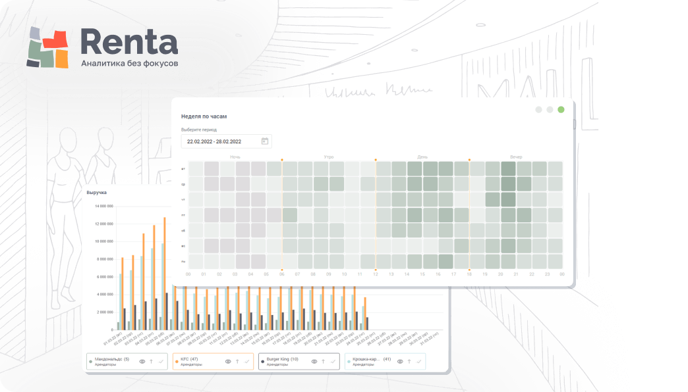Click the Renta logo

tap(102, 47)
